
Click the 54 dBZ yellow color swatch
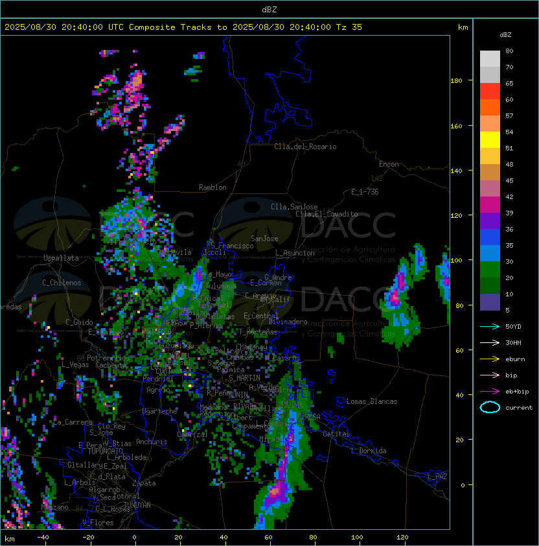coord(490,139)
